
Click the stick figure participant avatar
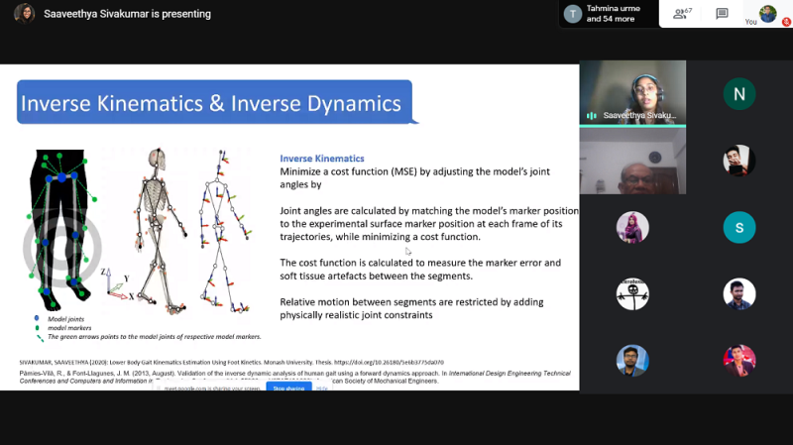point(632,293)
